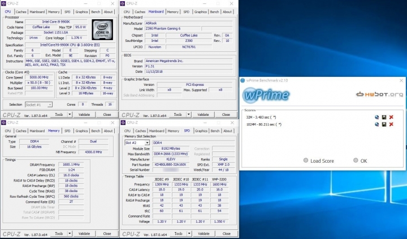Click Validate in SPD window
This screenshot has height=239, width=407.
(x=203, y=233)
